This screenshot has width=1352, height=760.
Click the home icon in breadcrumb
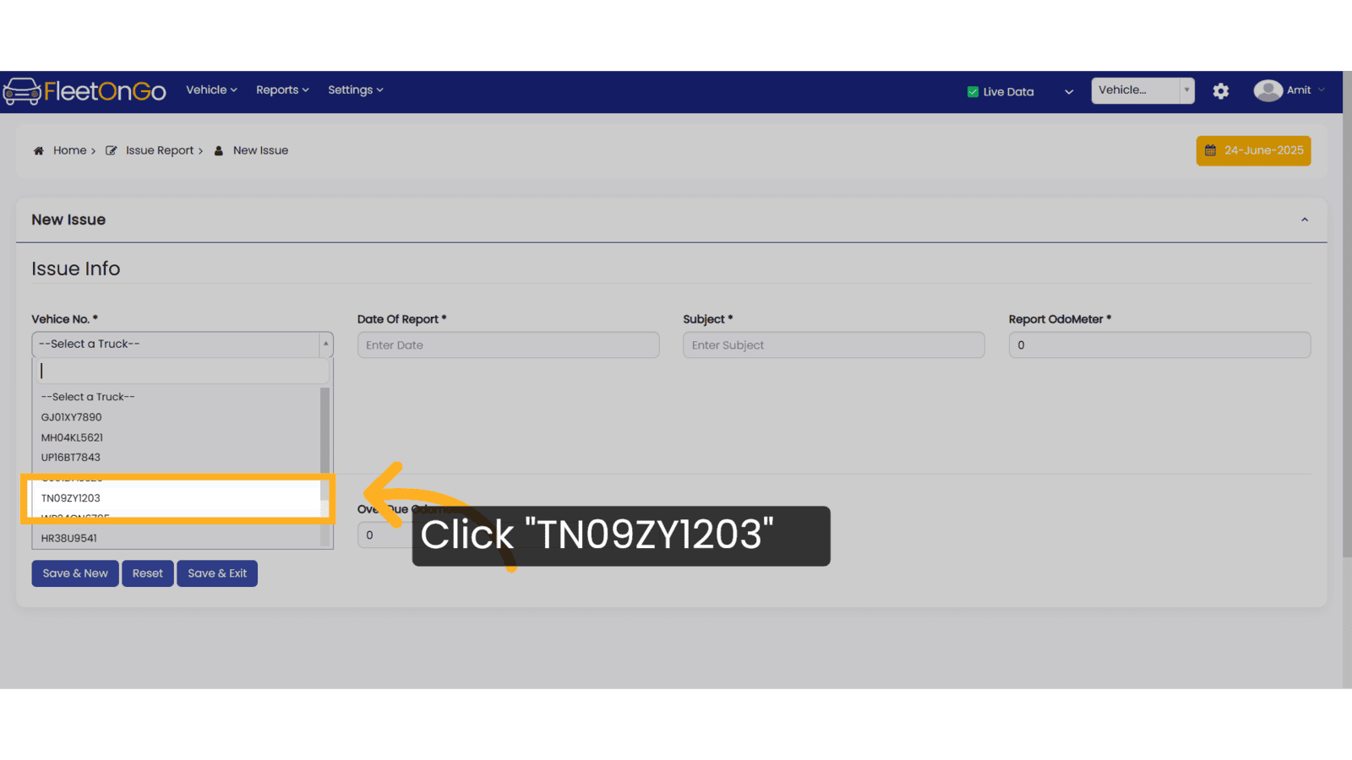38,150
